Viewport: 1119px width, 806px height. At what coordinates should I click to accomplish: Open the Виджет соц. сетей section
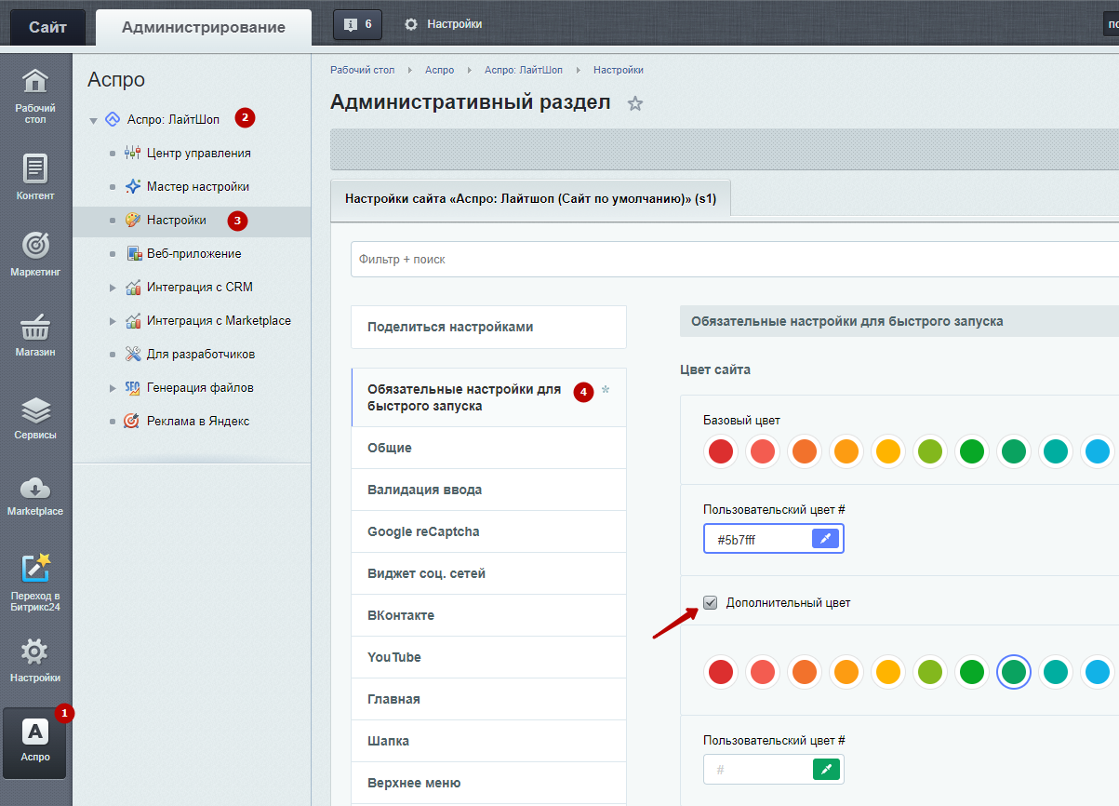pyautogui.click(x=488, y=573)
